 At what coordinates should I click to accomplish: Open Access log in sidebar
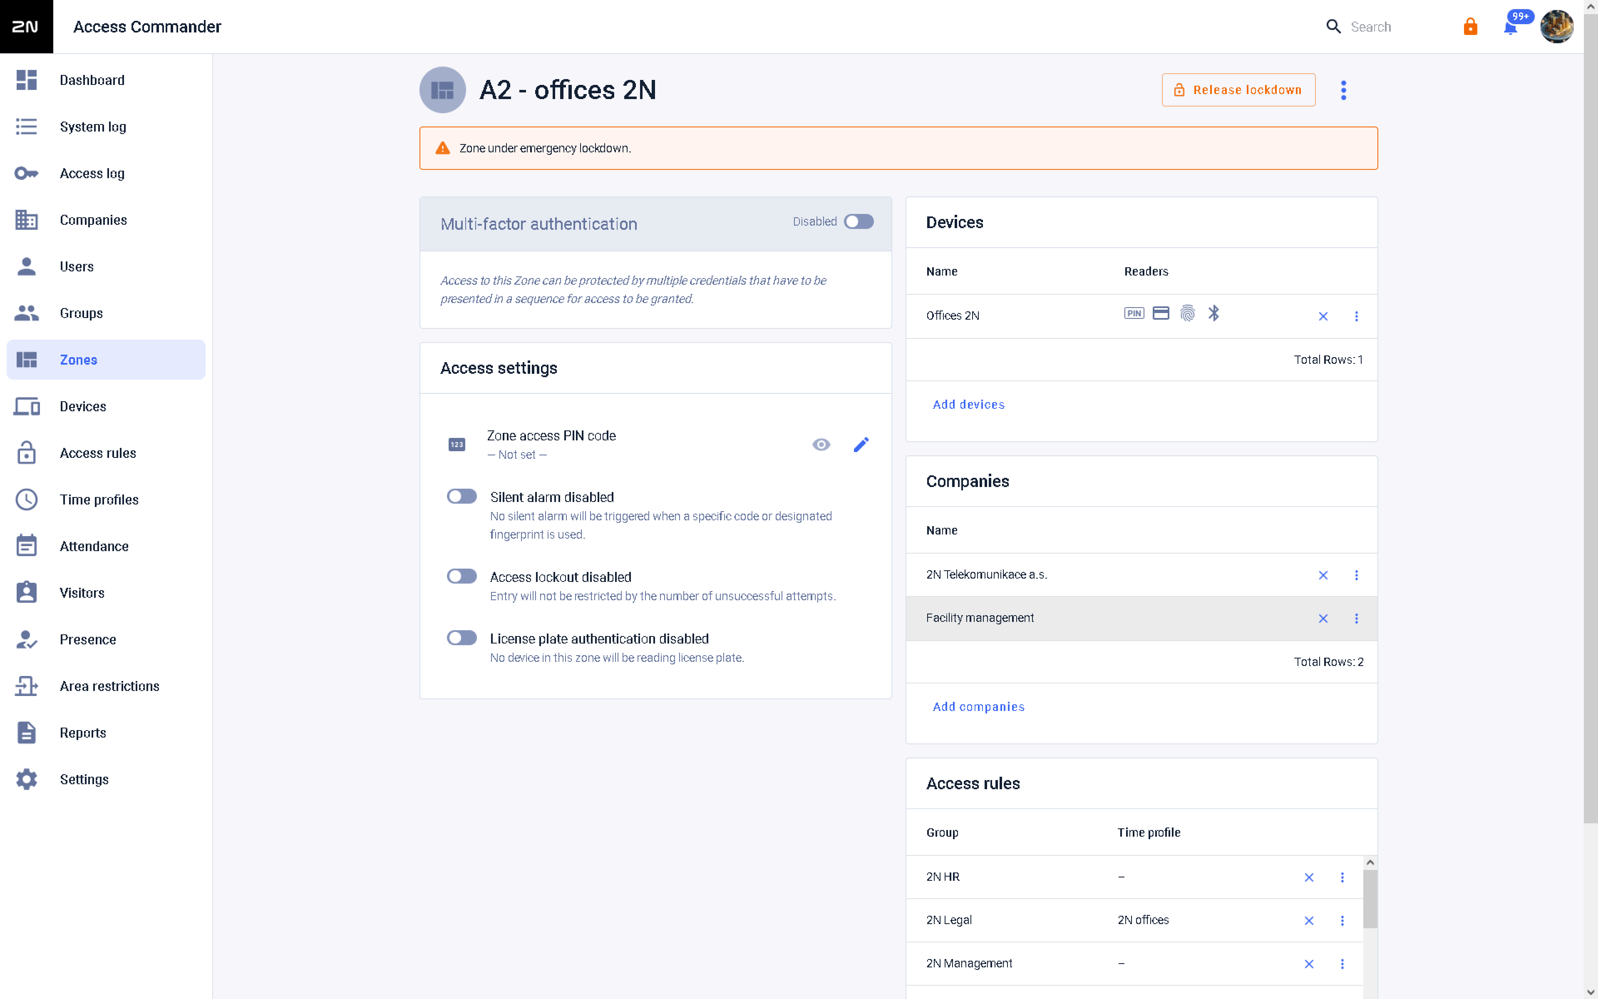106,173
